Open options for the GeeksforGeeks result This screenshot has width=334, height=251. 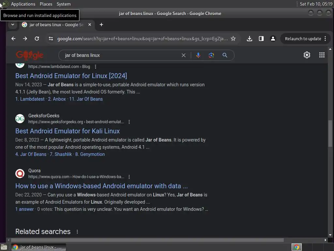click(x=129, y=122)
